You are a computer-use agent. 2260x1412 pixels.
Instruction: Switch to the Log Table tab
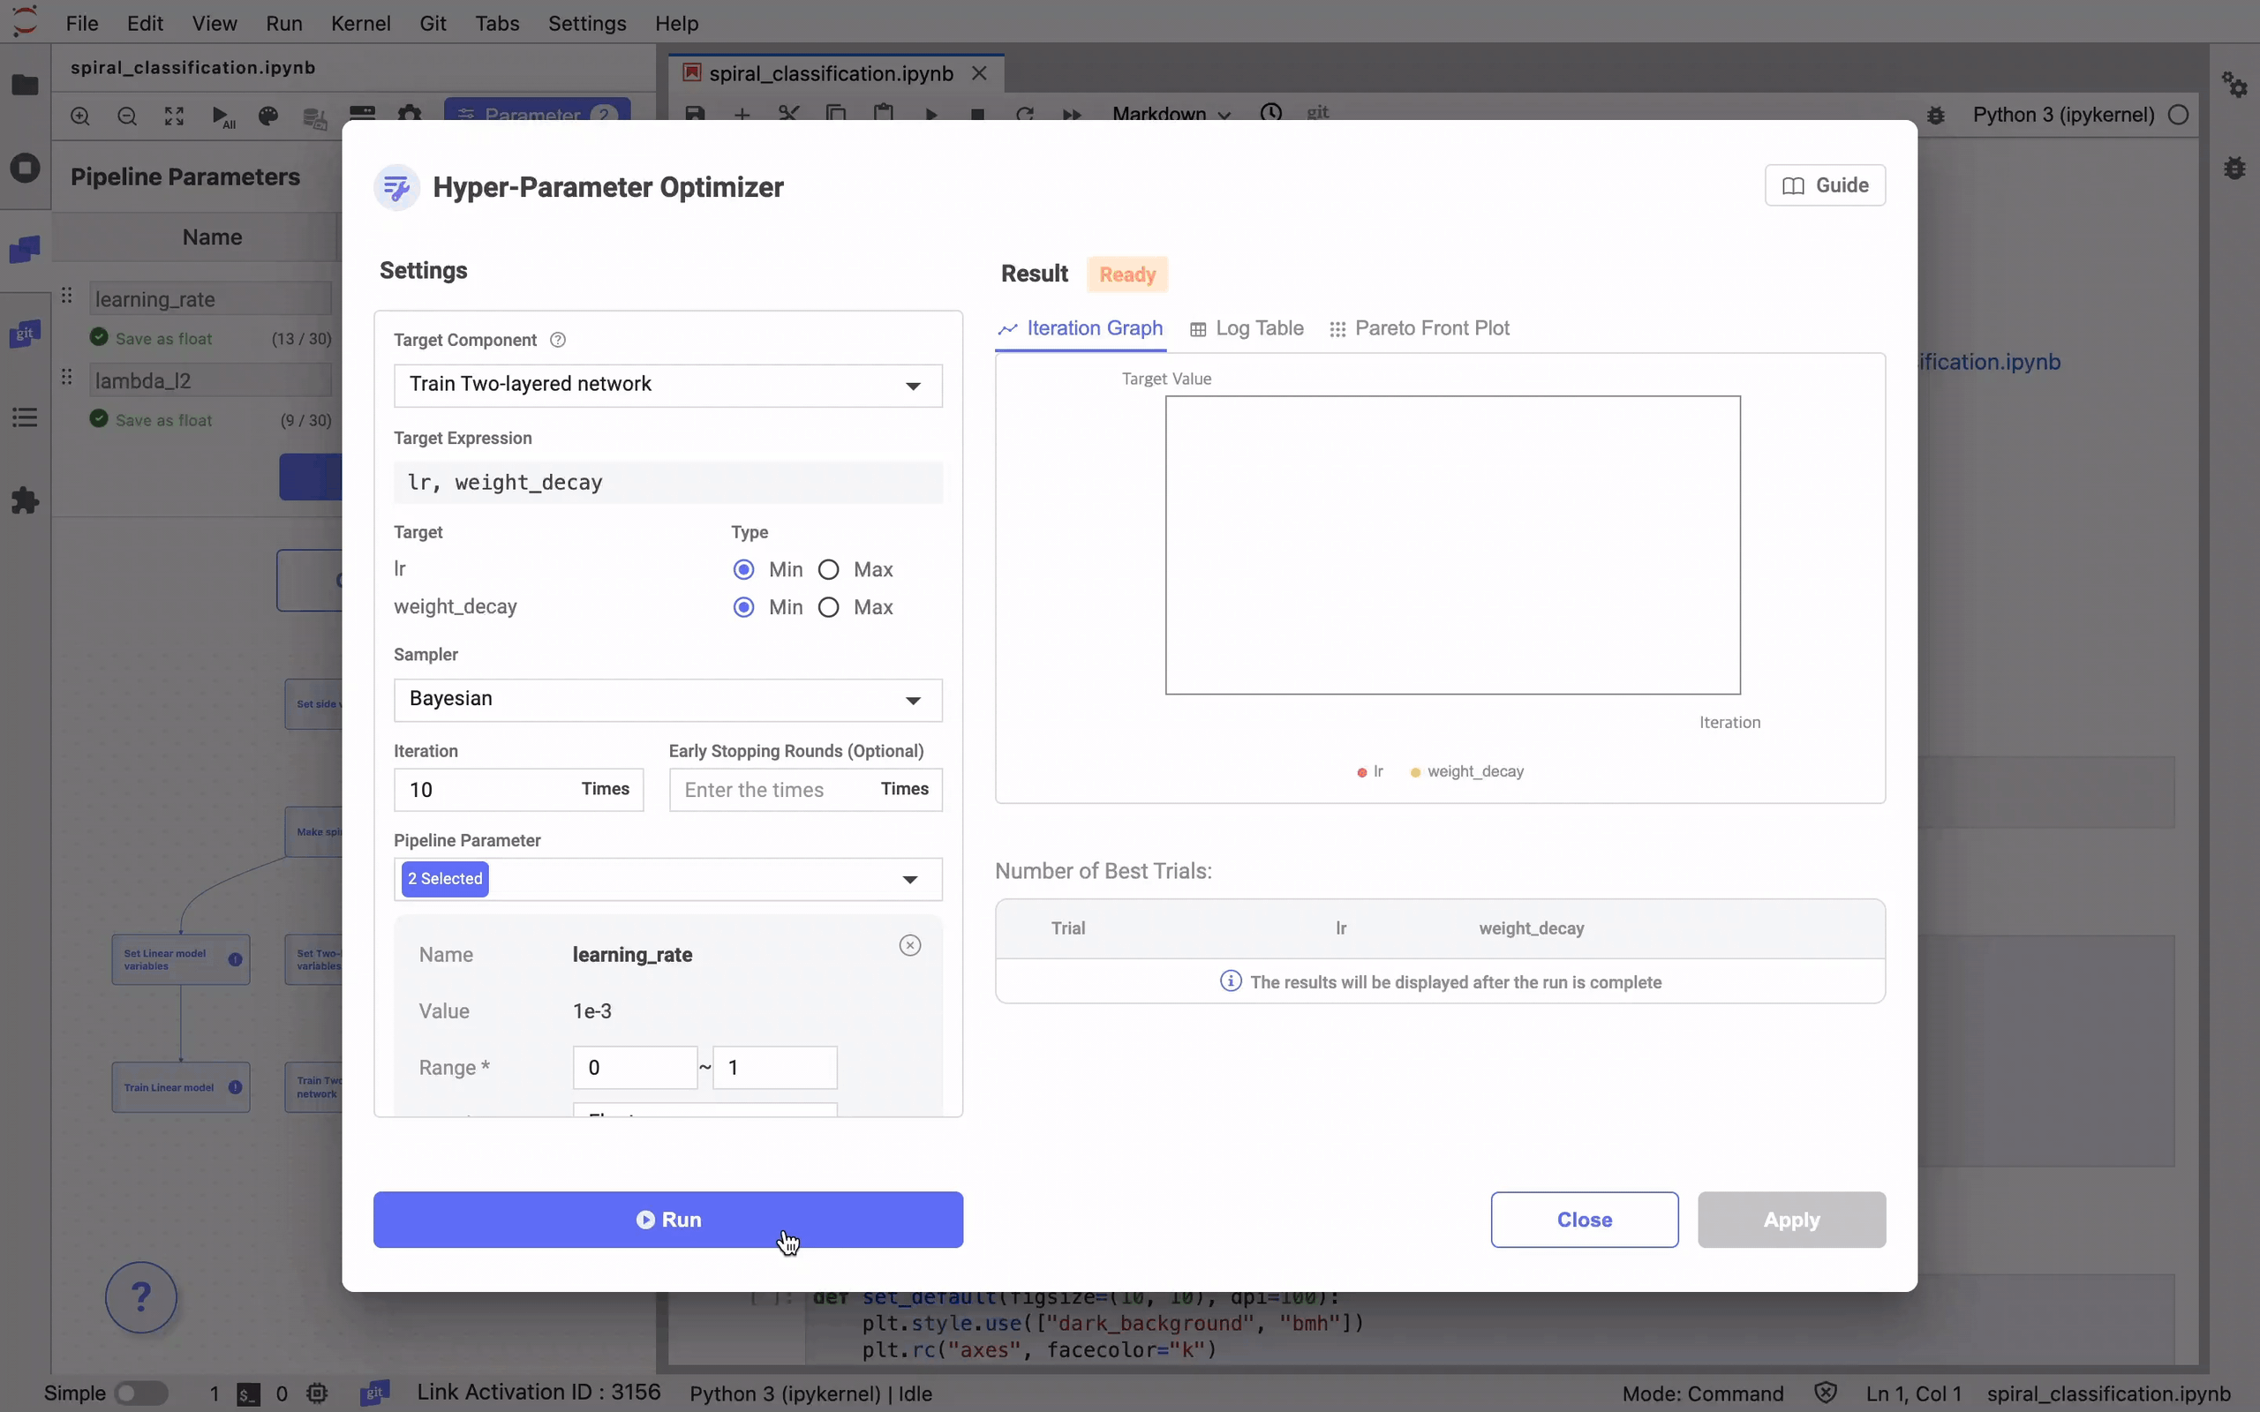tap(1247, 328)
